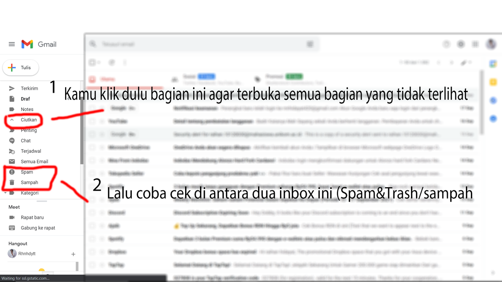
Task: Open Google Calendar side panel icon
Action: [493, 64]
